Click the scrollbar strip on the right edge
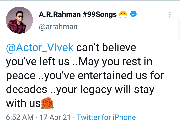This screenshot has height=135, width=180. [x=179, y=30]
